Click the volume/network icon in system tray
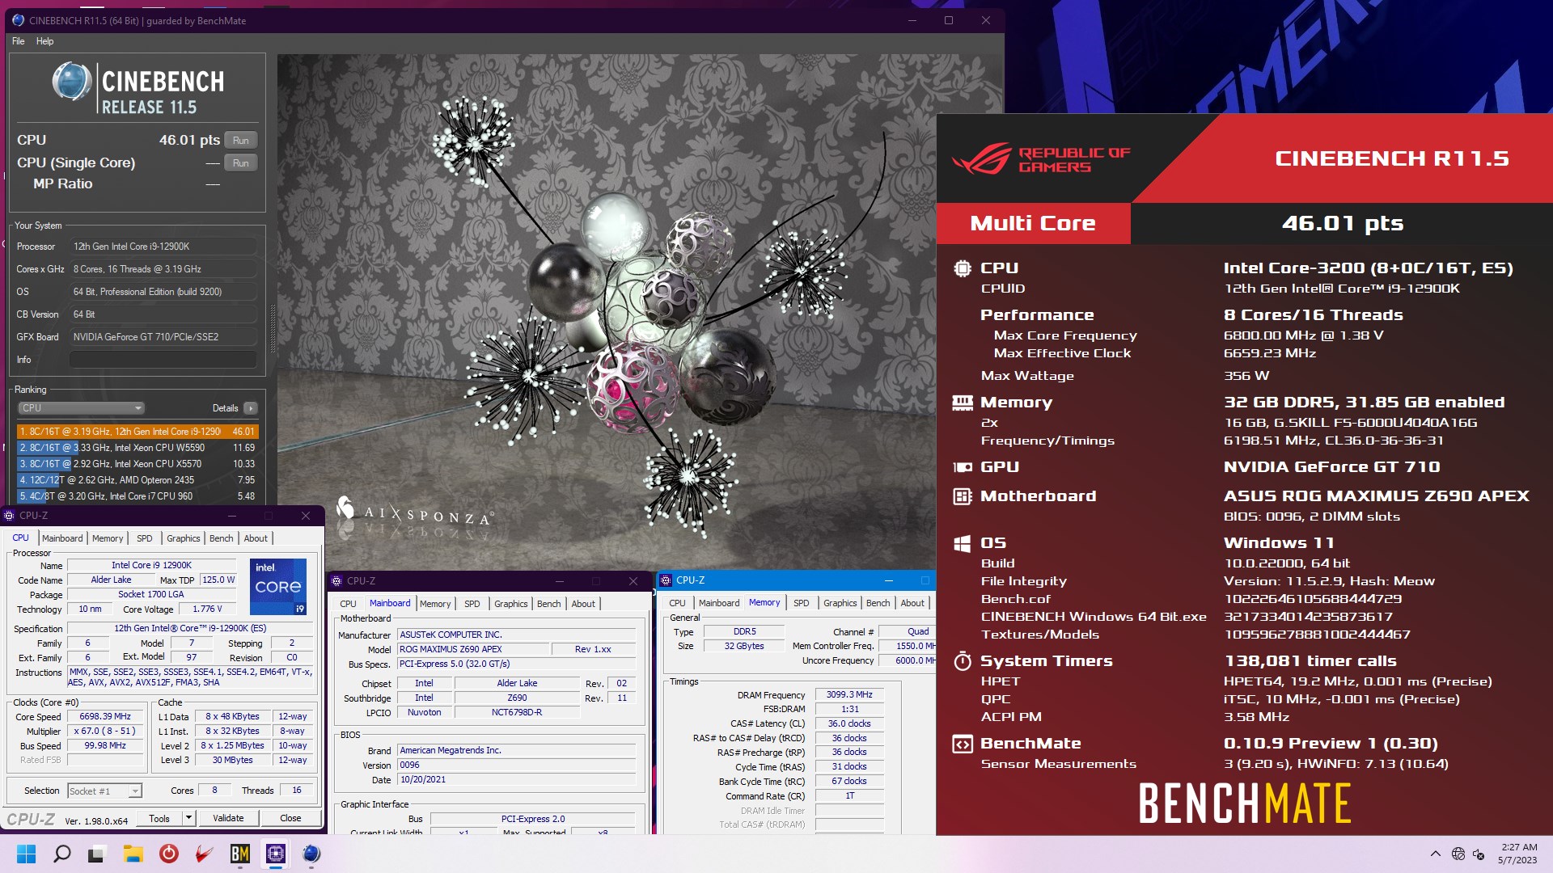The width and height of the screenshot is (1553, 873). coord(1479,854)
